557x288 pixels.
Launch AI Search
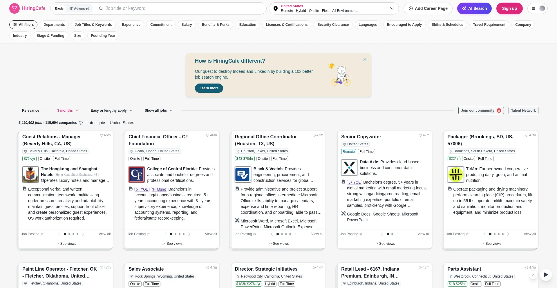coord(474,8)
